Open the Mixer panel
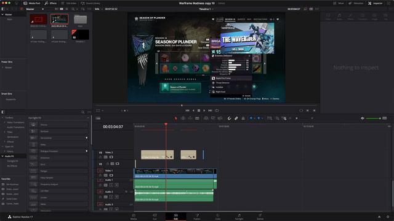This screenshot has height=221, width=394. point(339,3)
